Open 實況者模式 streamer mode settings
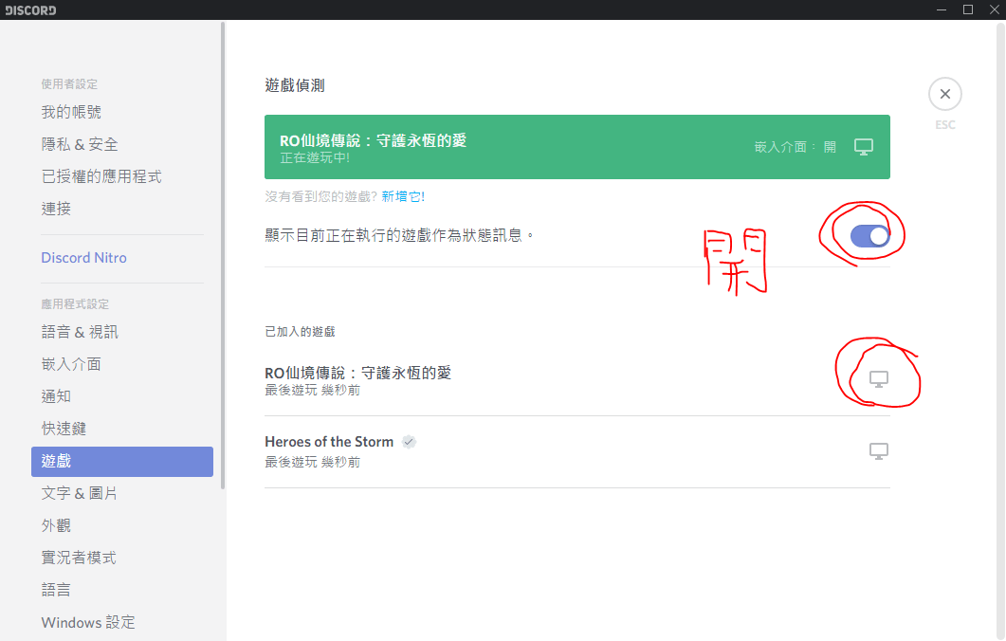This screenshot has height=641, width=1006. pyautogui.click(x=79, y=557)
